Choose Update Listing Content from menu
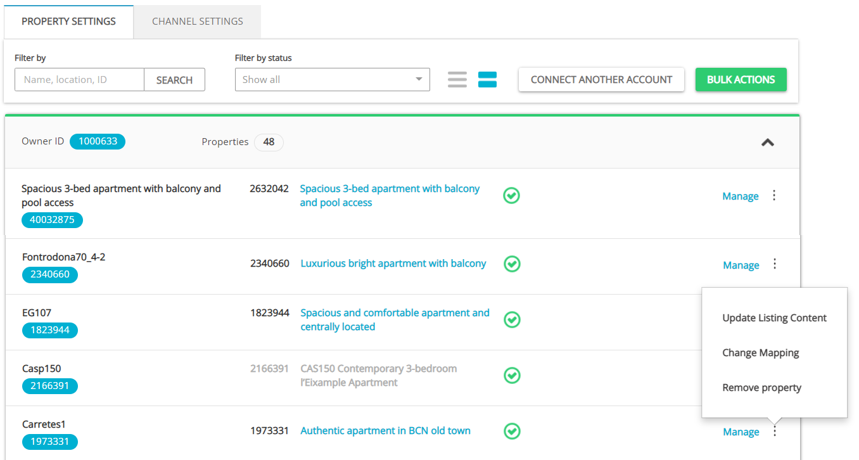859x460 pixels. 774,318
